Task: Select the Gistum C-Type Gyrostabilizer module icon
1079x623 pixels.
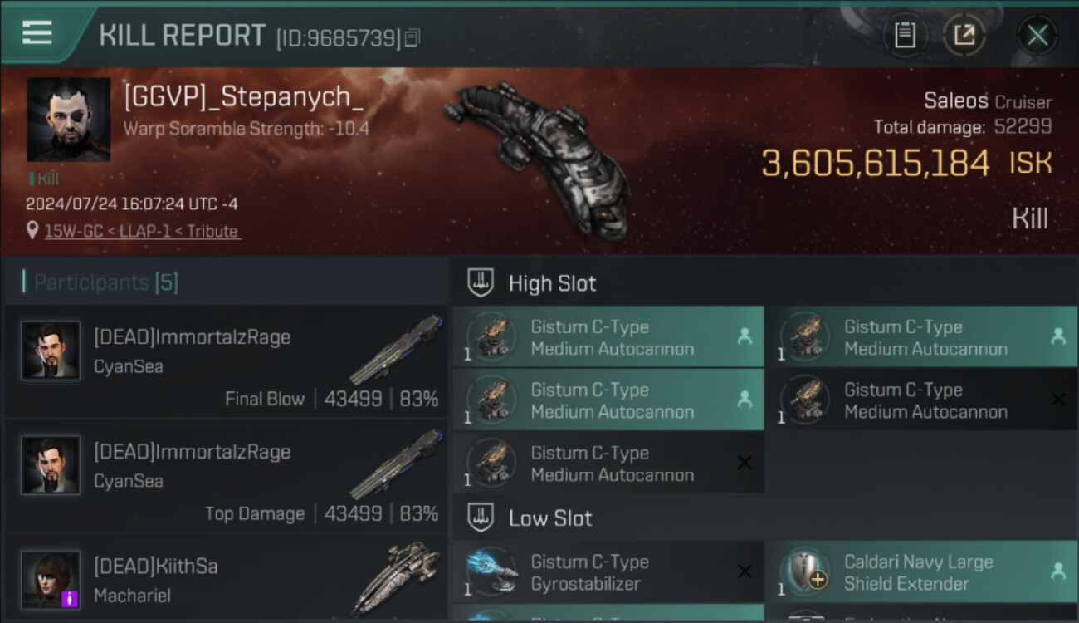Action: (x=491, y=571)
